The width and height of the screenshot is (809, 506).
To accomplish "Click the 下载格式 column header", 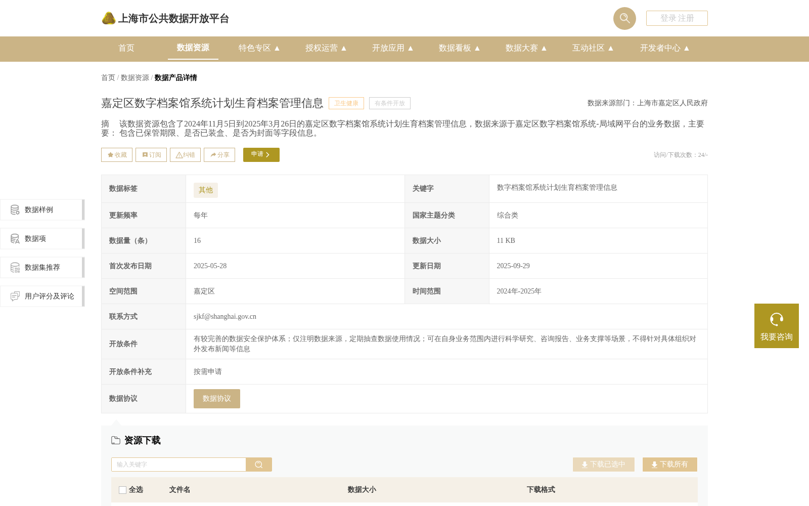I will (541, 490).
